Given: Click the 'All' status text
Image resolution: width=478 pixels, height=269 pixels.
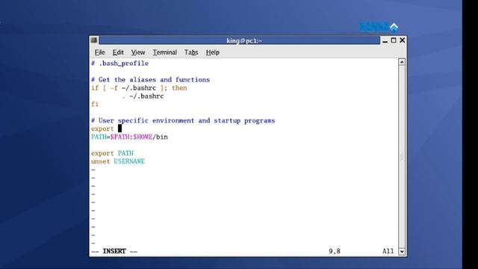Looking at the screenshot, I should (388, 251).
